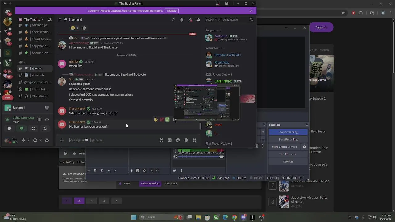This screenshot has width=395, height=222.
Task: Open the get-payout-club channel
Action: point(34,82)
